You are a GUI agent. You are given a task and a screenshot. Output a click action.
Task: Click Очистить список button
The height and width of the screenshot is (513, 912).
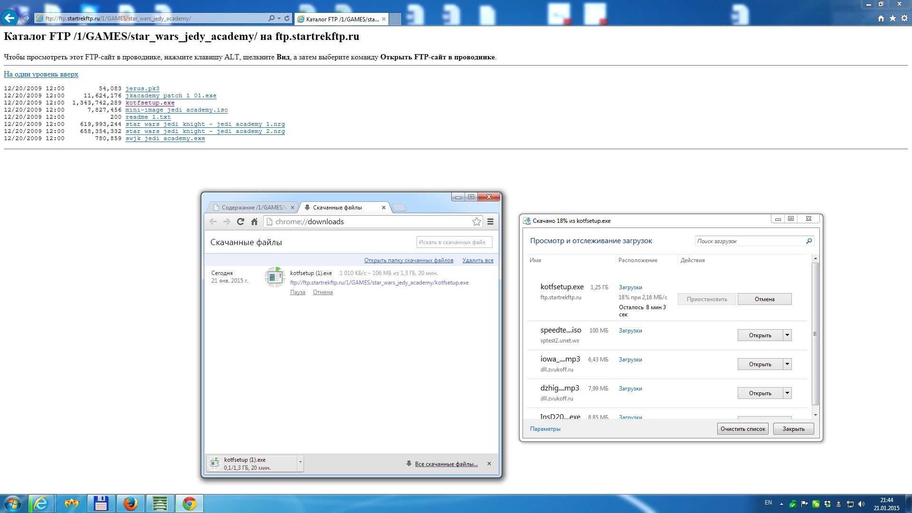(x=742, y=429)
